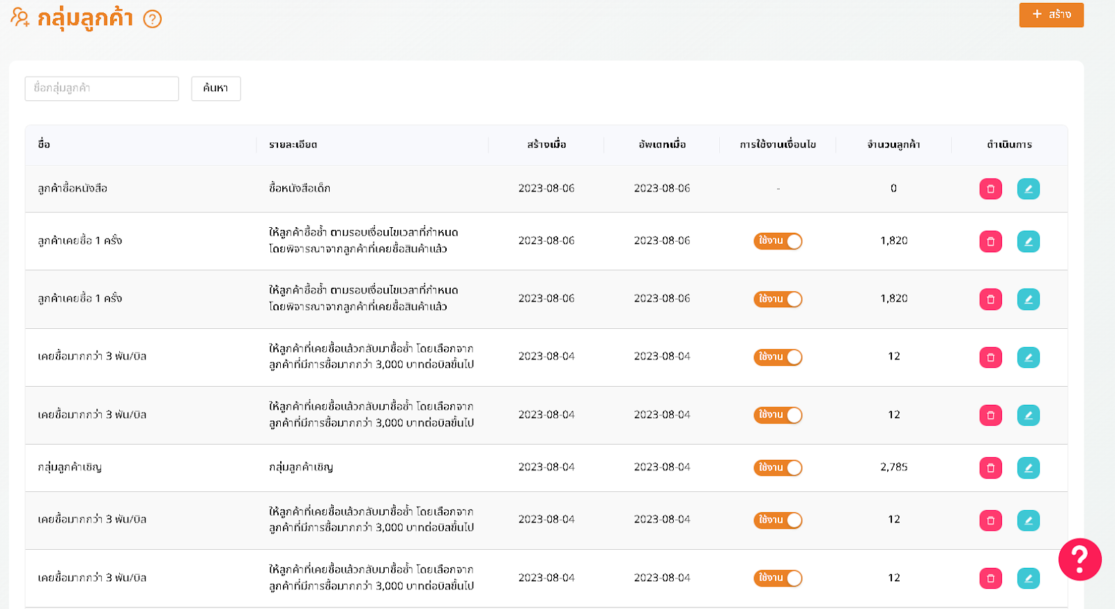This screenshot has height=609, width=1115.
Task: Toggle ใช้งาน switch on the last visible row
Action: (x=778, y=578)
